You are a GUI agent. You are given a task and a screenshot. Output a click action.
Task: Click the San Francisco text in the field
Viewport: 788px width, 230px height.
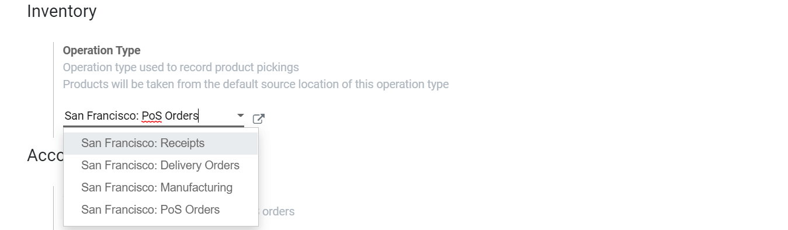click(102, 116)
